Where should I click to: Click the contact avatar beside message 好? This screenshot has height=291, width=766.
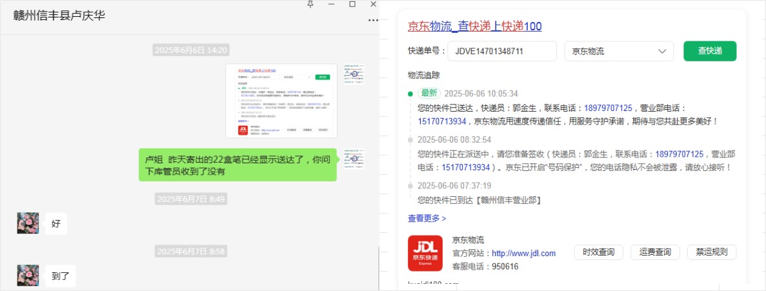pyautogui.click(x=28, y=223)
